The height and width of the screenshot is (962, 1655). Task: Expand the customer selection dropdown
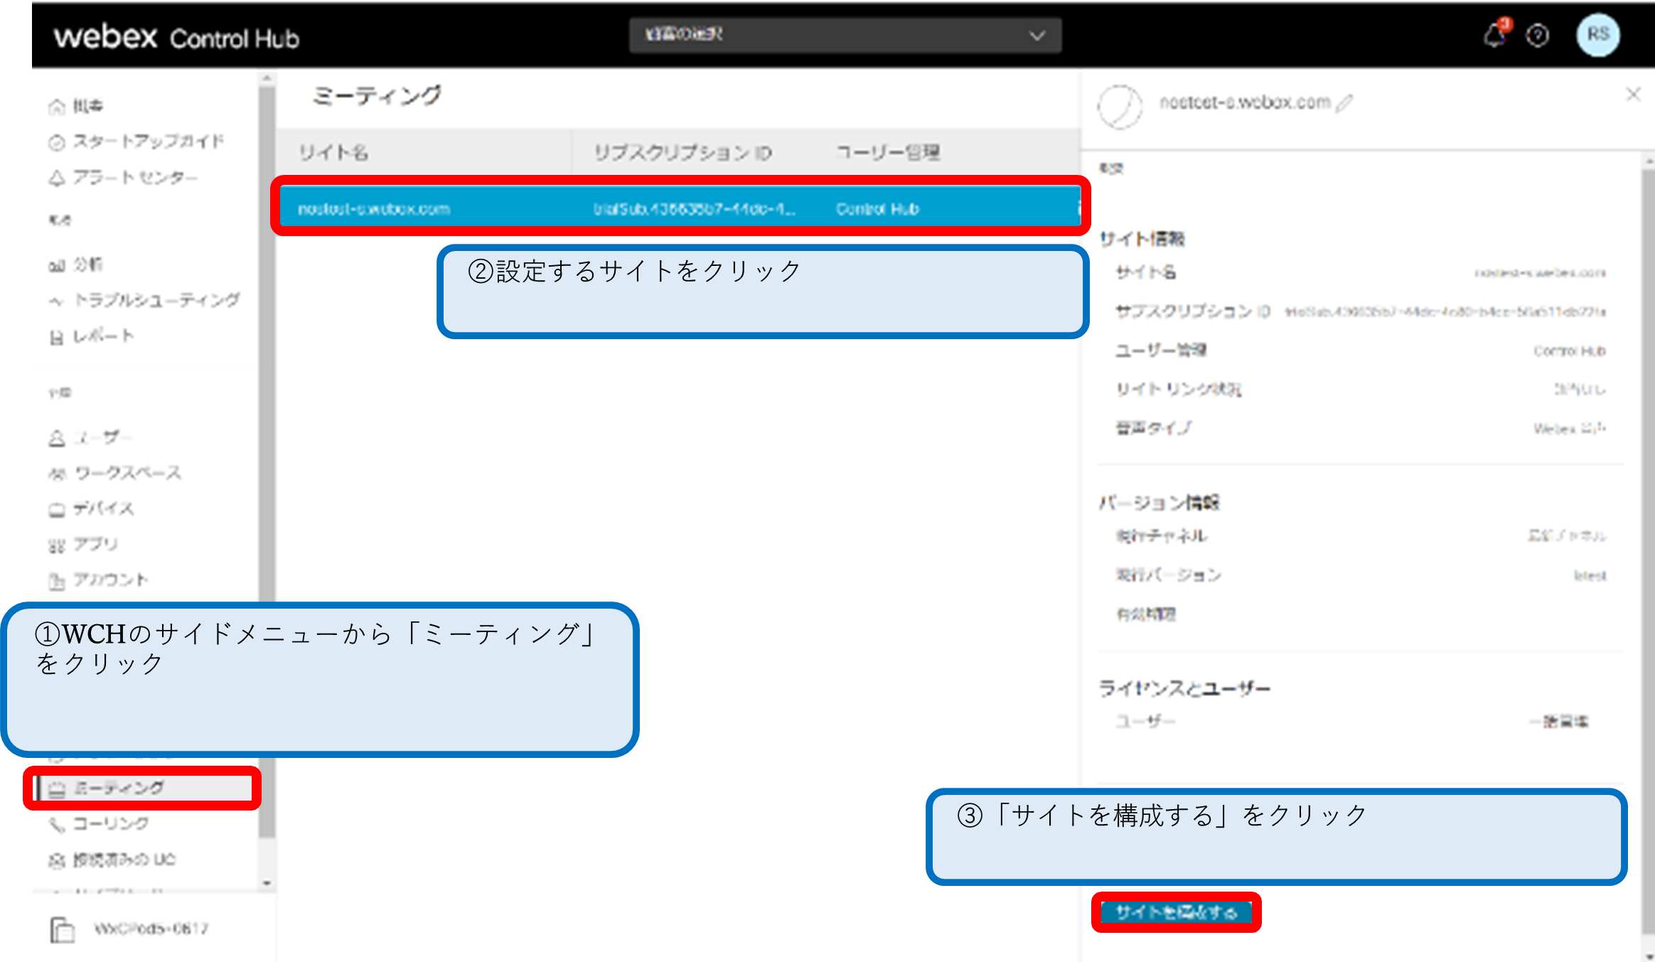point(845,36)
